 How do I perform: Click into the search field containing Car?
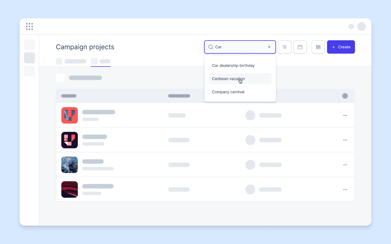pos(240,47)
